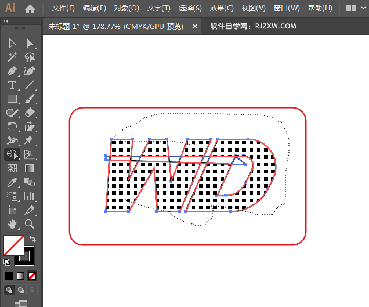Close the 未标题-1* document tab
Viewport: 369px width, 307px height.
pos(195,26)
